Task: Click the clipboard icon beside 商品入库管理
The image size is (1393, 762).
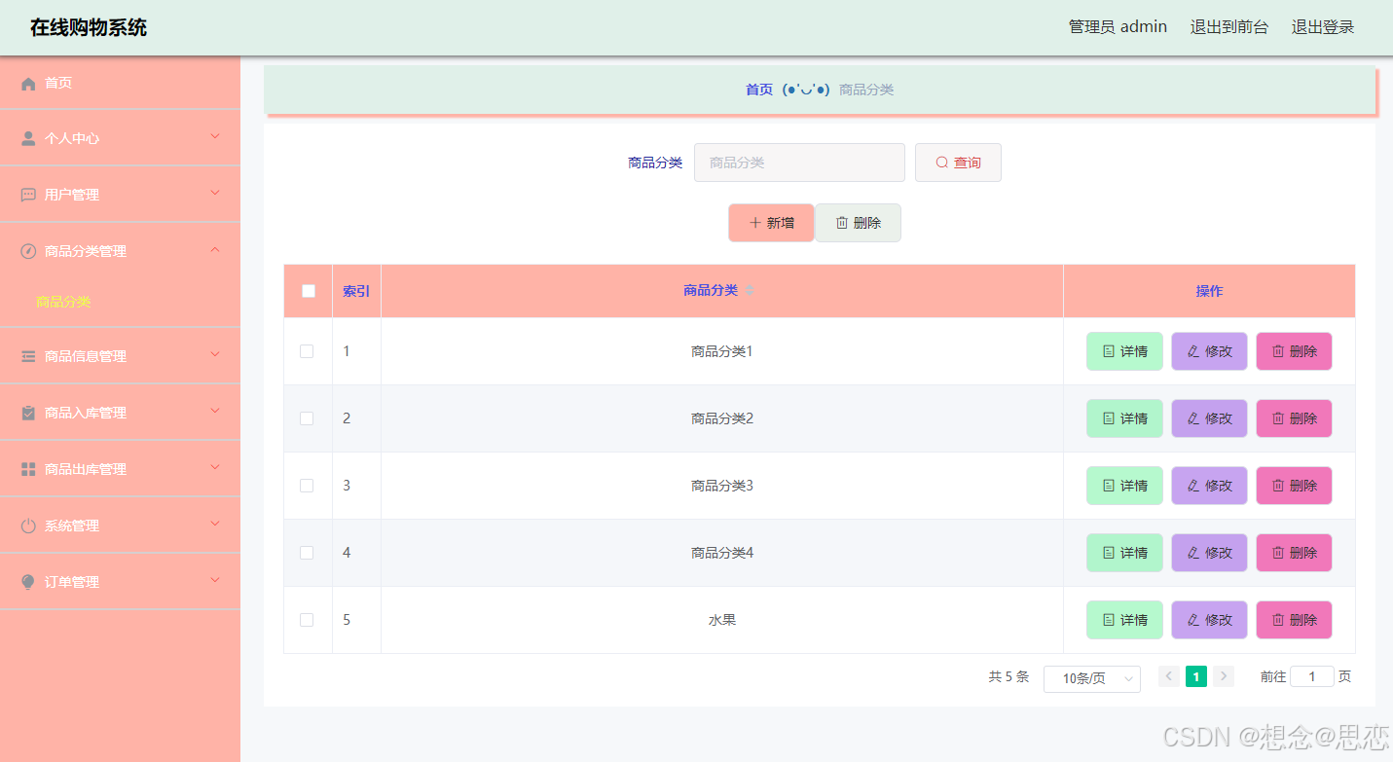Action: point(28,413)
